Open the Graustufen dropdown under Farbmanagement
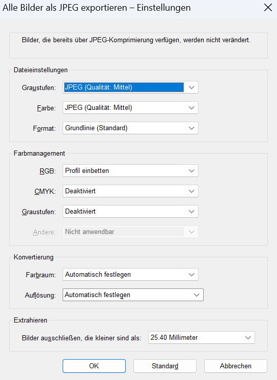 tap(130, 211)
